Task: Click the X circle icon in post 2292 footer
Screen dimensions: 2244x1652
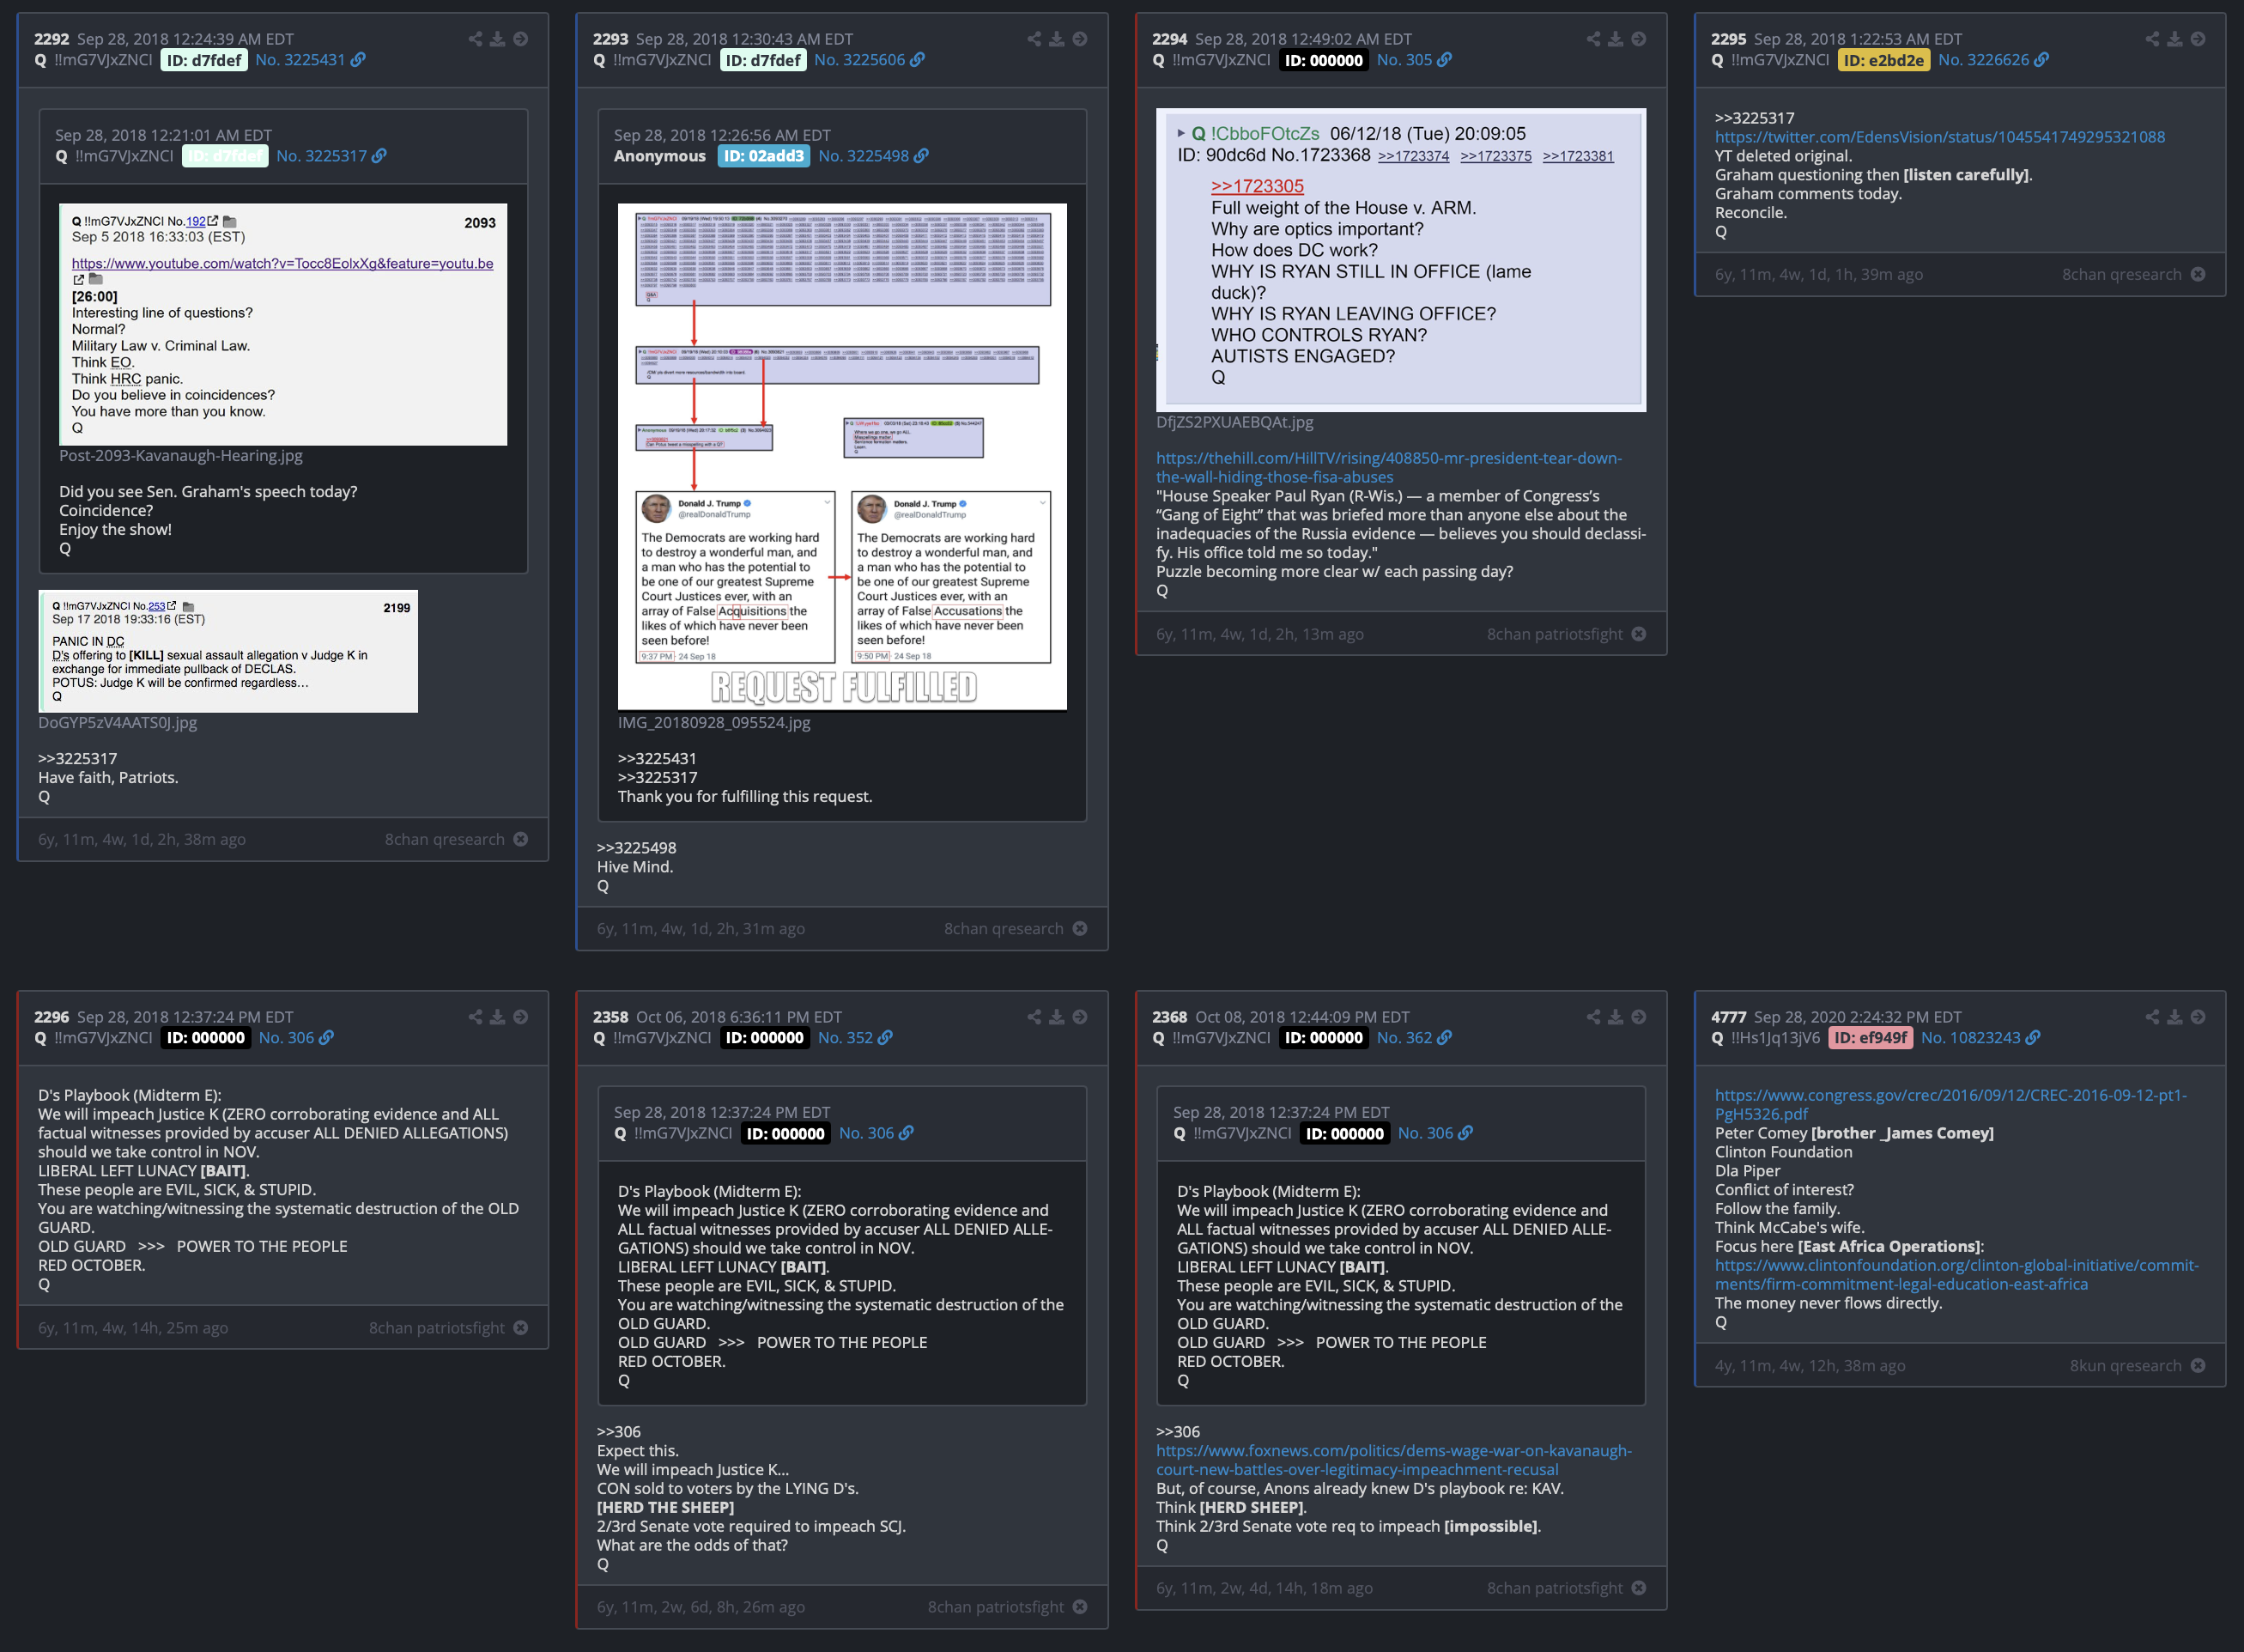Action: click(521, 839)
